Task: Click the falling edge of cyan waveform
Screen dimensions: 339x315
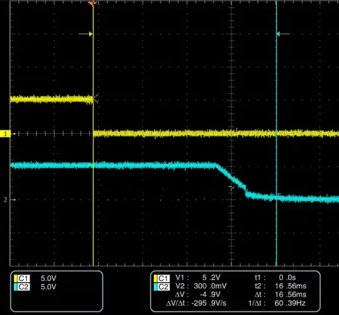Action: 231,178
